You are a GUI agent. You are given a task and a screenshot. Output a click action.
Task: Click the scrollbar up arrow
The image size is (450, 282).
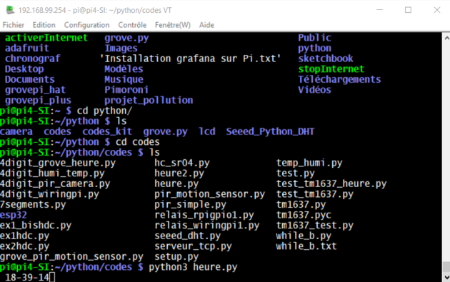point(446,38)
